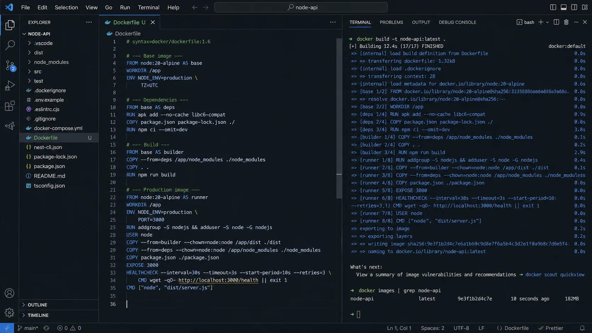Open the Terminal menu
This screenshot has width=592, height=333.
click(148, 7)
